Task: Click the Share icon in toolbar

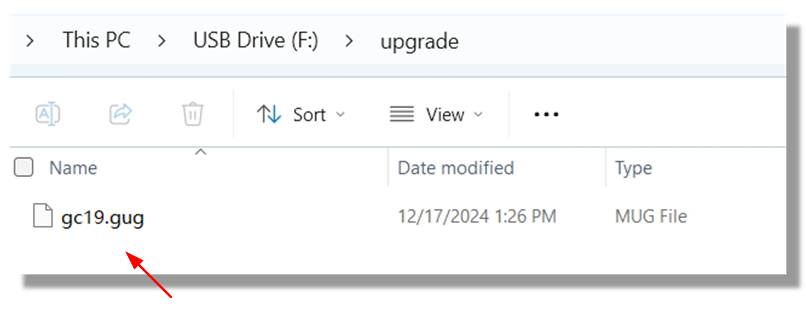Action: point(121,114)
